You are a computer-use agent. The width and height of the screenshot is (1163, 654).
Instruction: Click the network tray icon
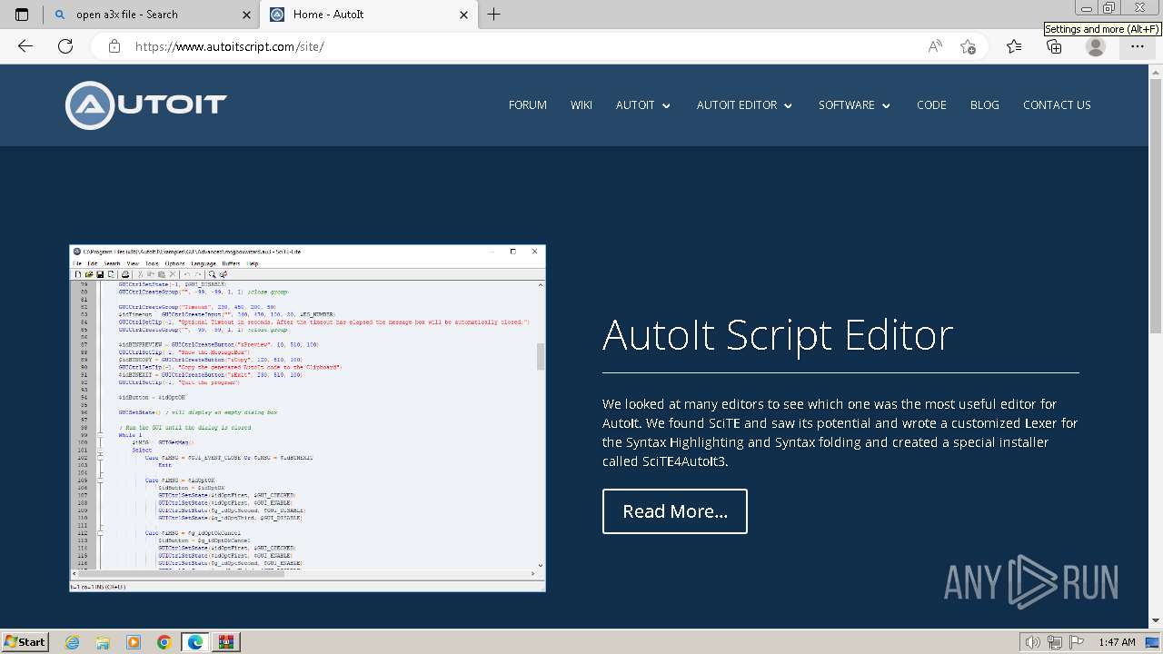[1055, 642]
